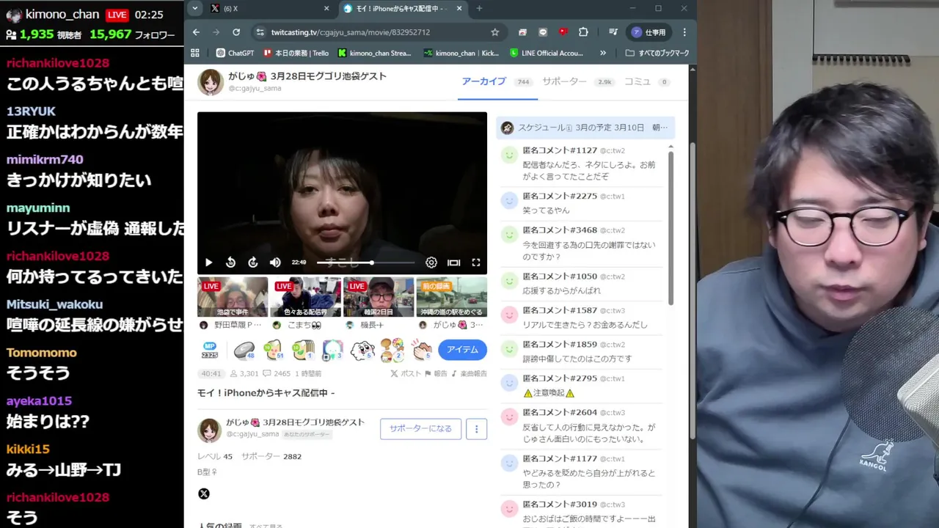Open the kimono_chan | Kick bookmark
Viewport: 939px width, 528px height.
pos(461,53)
